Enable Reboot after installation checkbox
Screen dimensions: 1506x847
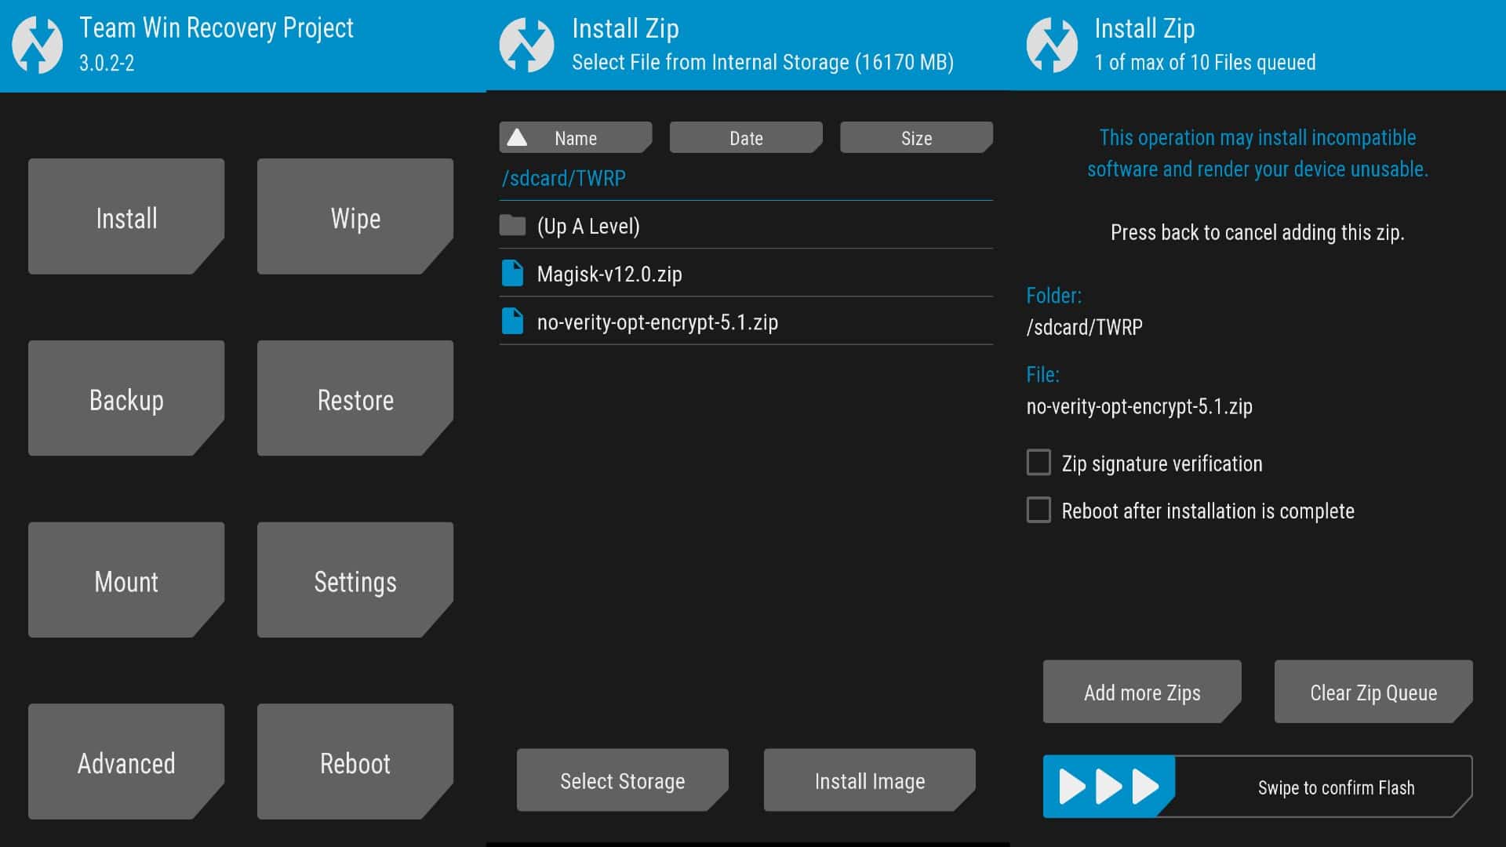(1038, 511)
